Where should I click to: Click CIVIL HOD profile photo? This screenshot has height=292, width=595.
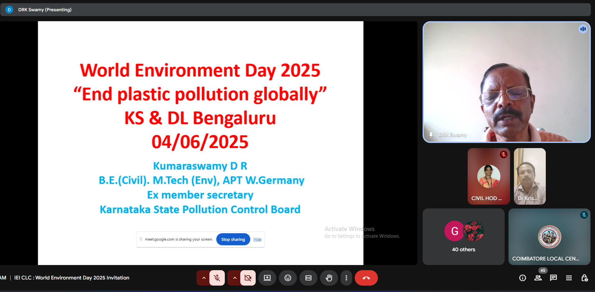pos(489,176)
